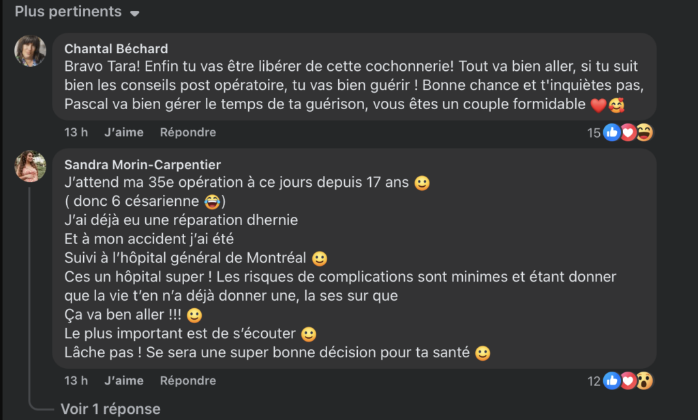
Task: Click J'aime under Sandra's comment
Action: click(x=123, y=380)
